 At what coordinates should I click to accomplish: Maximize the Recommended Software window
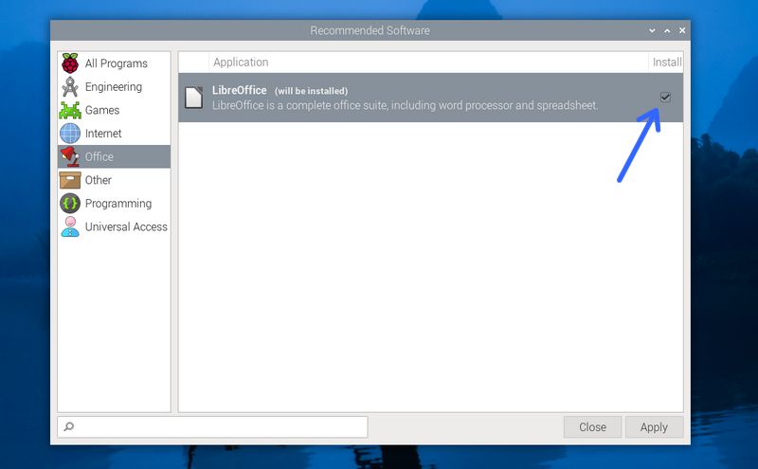tap(667, 30)
